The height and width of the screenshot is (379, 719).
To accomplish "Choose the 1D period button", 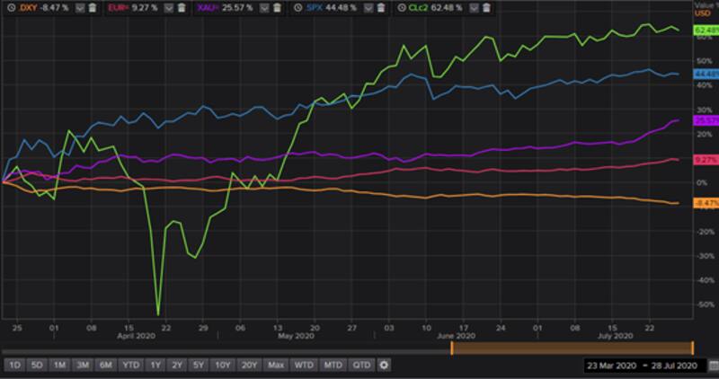I will 14,366.
